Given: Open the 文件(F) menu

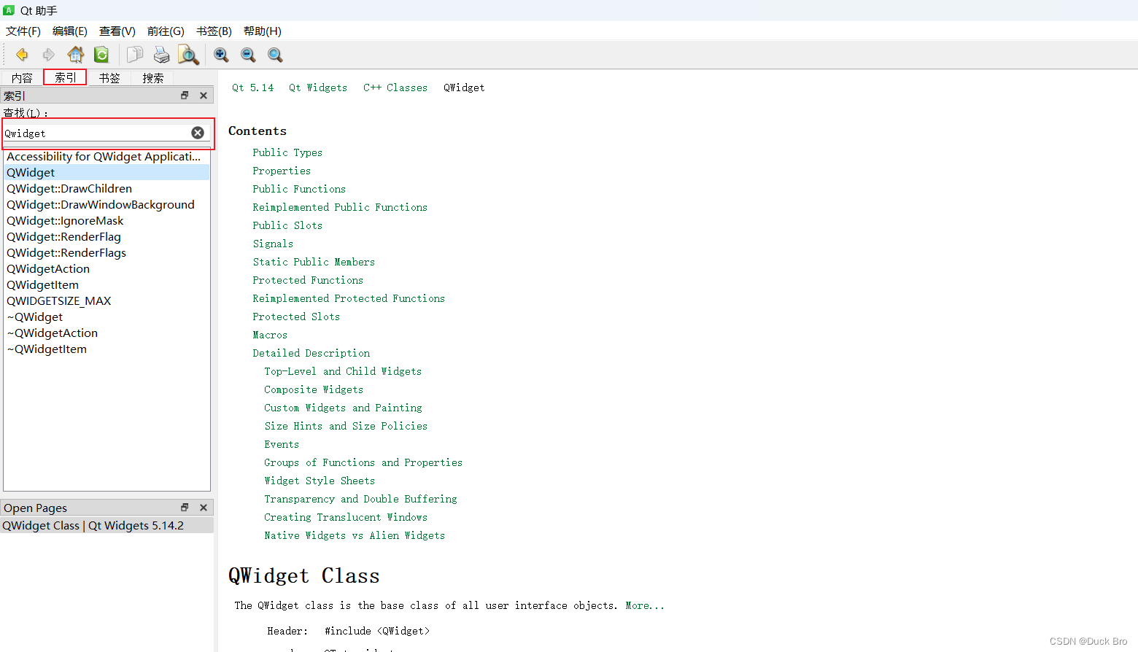Looking at the screenshot, I should coord(23,31).
